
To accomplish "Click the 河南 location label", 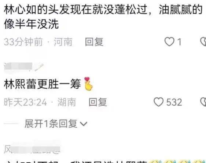I will pos(63,42).
